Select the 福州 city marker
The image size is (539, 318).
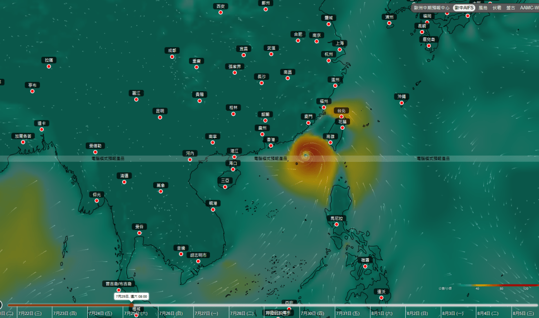click(324, 107)
